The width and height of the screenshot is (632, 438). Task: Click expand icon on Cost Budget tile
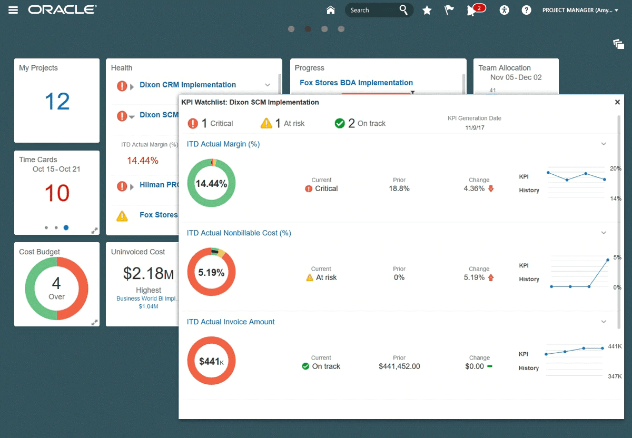(94, 322)
